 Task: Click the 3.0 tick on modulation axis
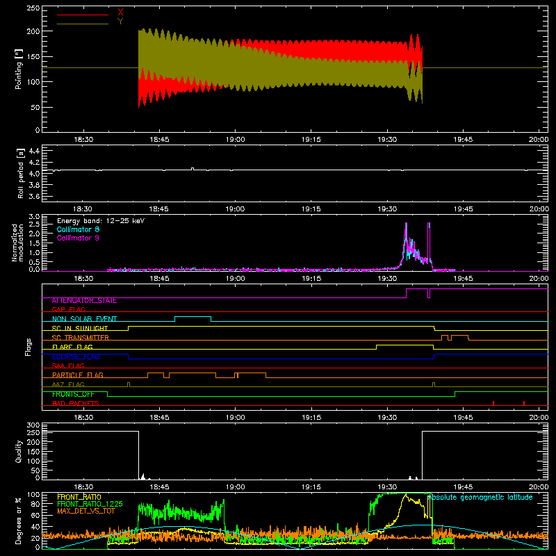pyautogui.click(x=34, y=217)
